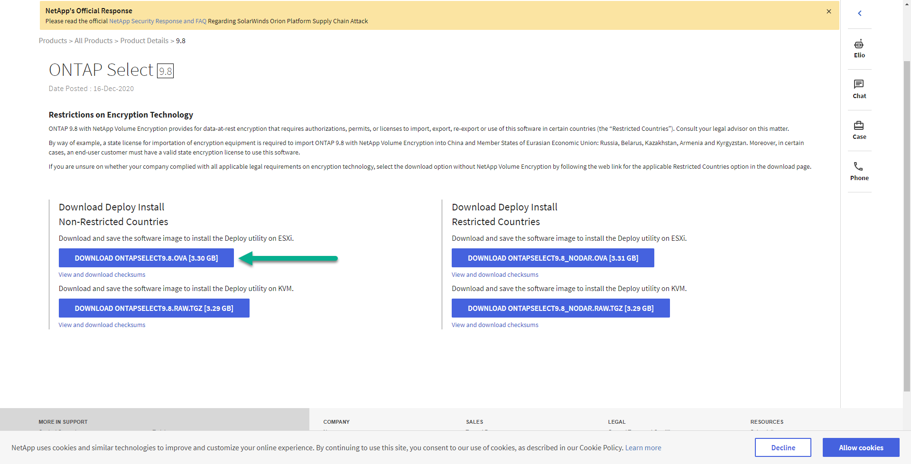View checksums under NODAR.RAW.TGZ button
The image size is (911, 464).
(x=495, y=325)
